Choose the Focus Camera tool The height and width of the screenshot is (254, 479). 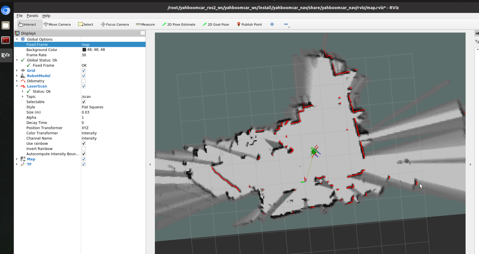pos(115,24)
